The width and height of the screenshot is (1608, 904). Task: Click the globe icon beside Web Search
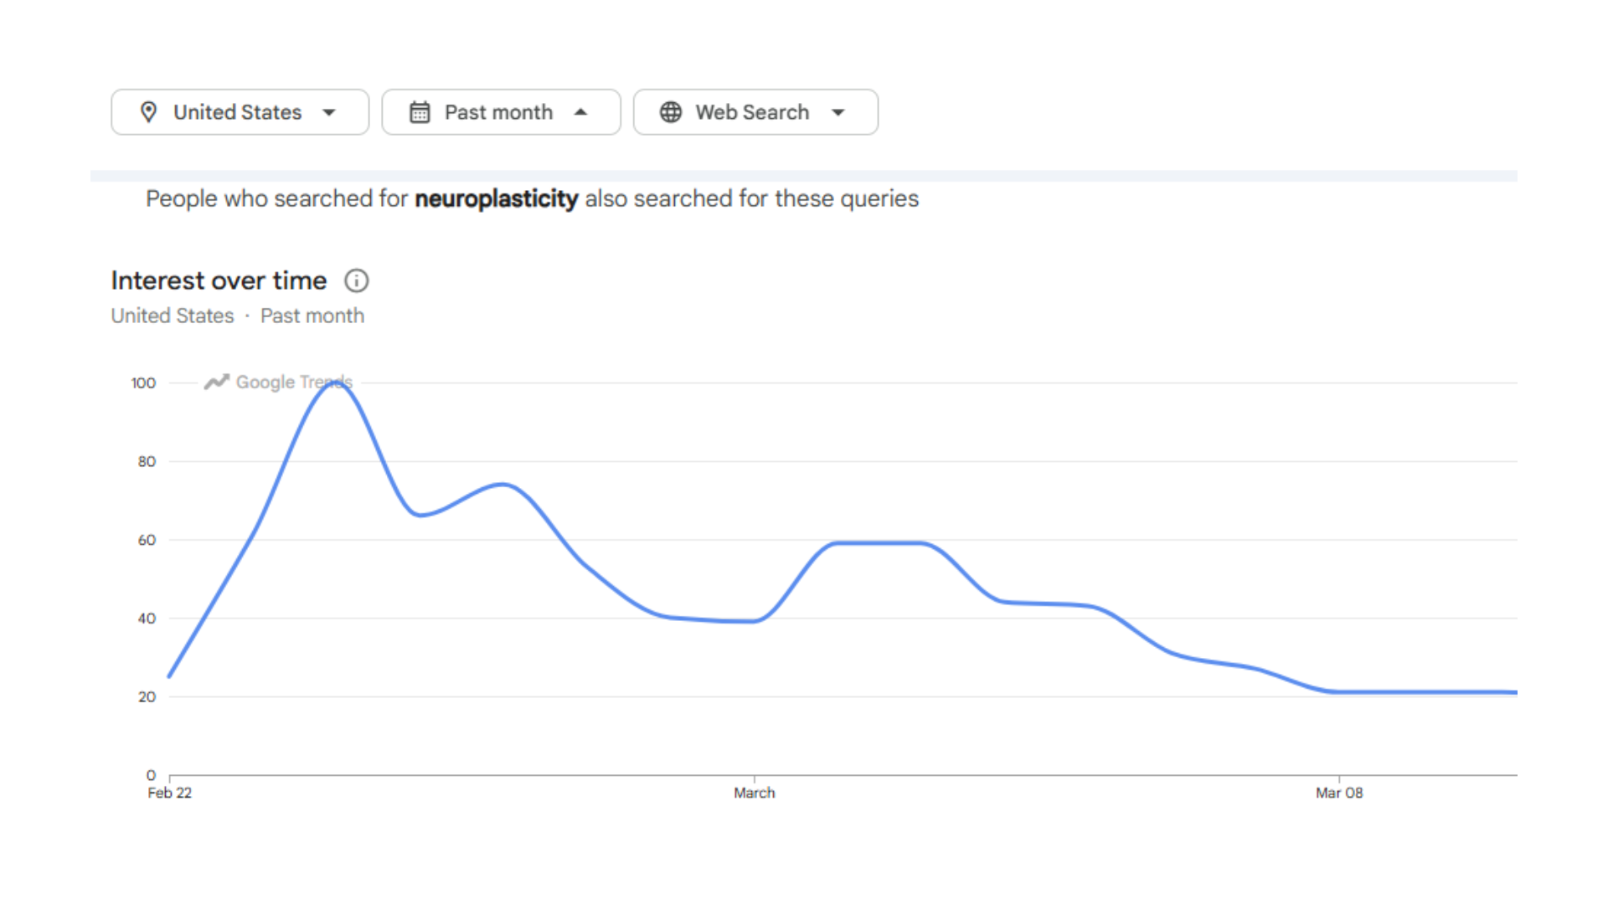671,112
